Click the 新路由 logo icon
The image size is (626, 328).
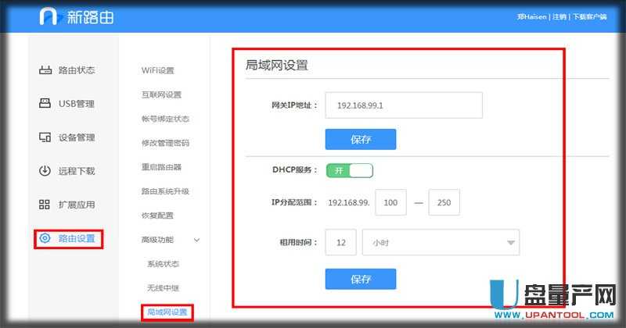tap(51, 16)
